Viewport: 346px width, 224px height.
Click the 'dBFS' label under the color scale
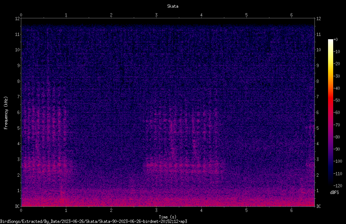click(334, 192)
